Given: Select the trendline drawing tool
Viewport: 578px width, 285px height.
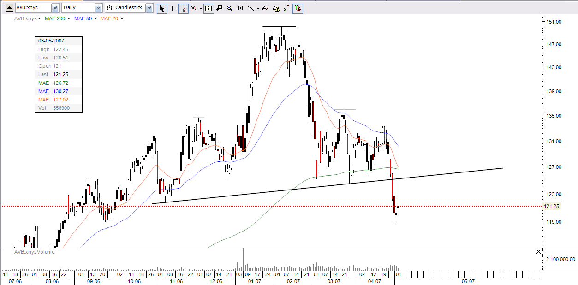Looking at the screenshot, I should coord(251,8).
